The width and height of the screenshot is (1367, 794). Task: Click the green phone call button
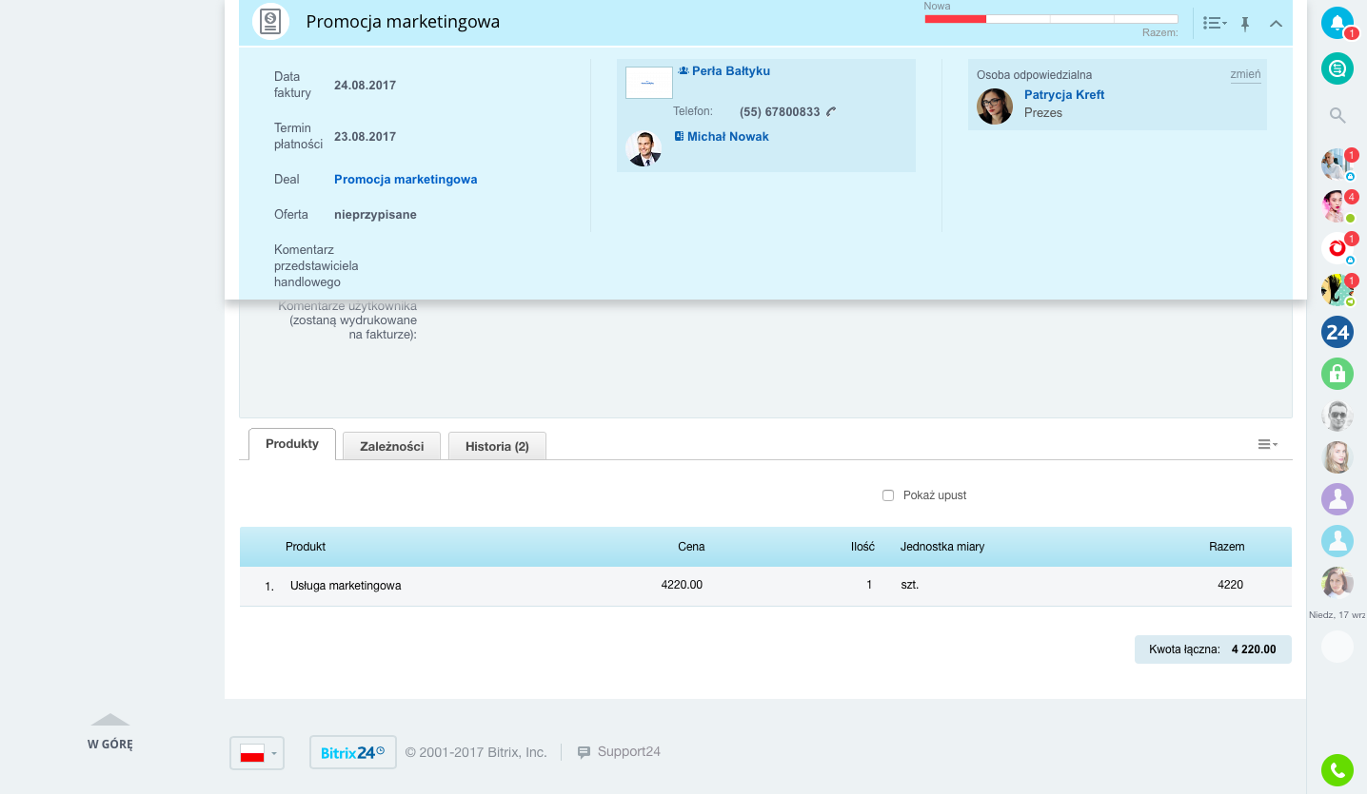[x=1337, y=769]
